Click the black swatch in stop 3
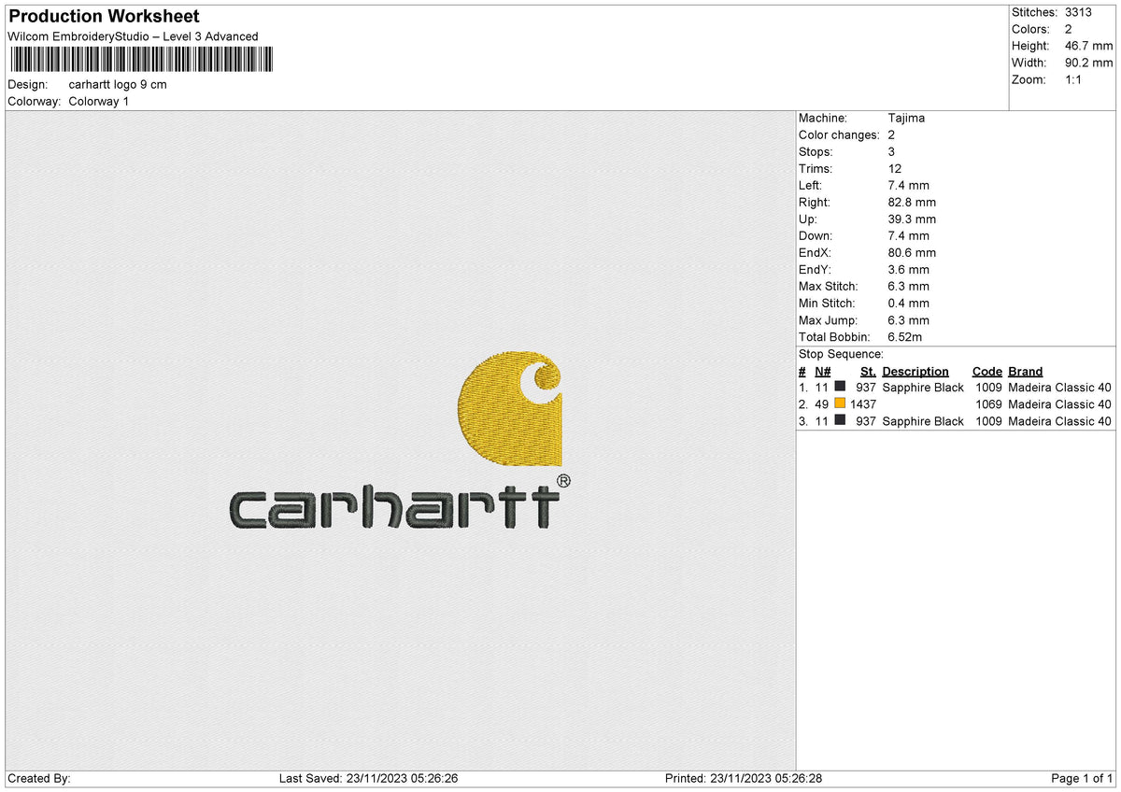 point(841,420)
